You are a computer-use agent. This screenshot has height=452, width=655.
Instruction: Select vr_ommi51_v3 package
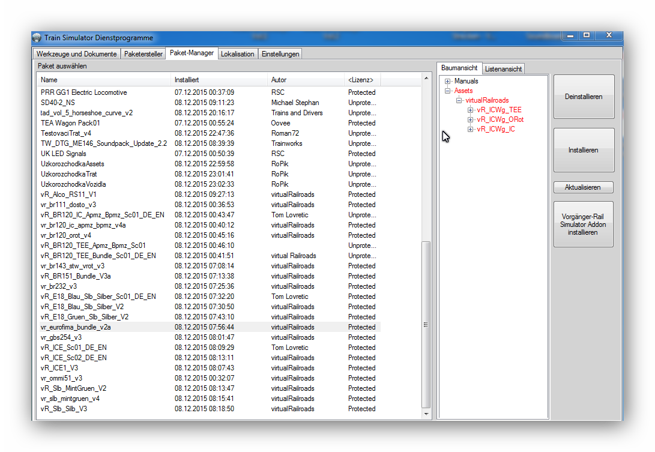tap(209, 378)
